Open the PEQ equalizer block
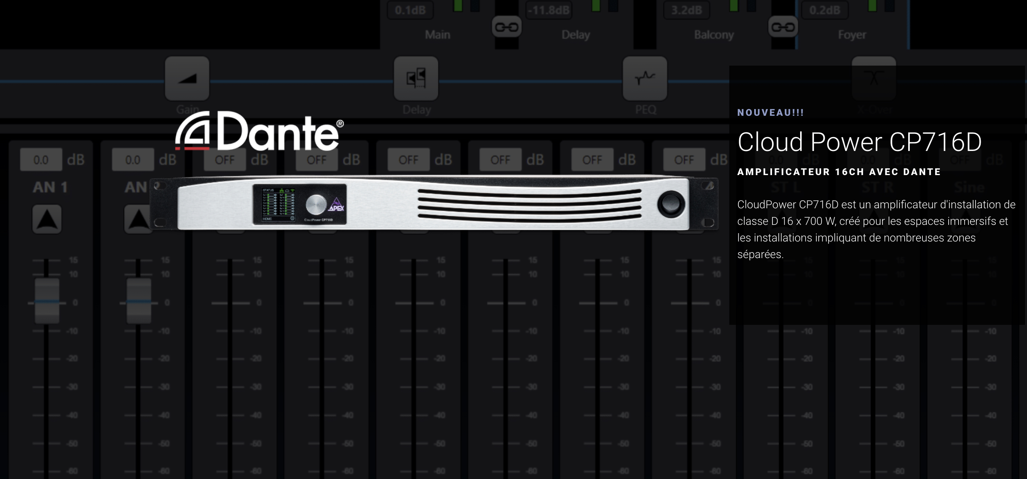Image resolution: width=1027 pixels, height=479 pixels. tap(645, 78)
